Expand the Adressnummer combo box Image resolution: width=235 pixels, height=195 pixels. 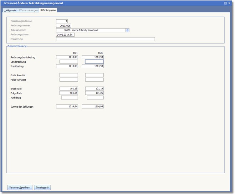point(91,31)
